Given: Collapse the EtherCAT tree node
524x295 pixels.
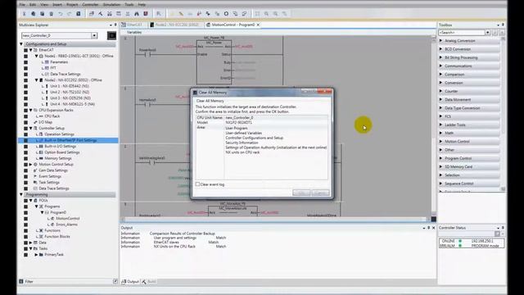Looking at the screenshot, I should pos(31,50).
